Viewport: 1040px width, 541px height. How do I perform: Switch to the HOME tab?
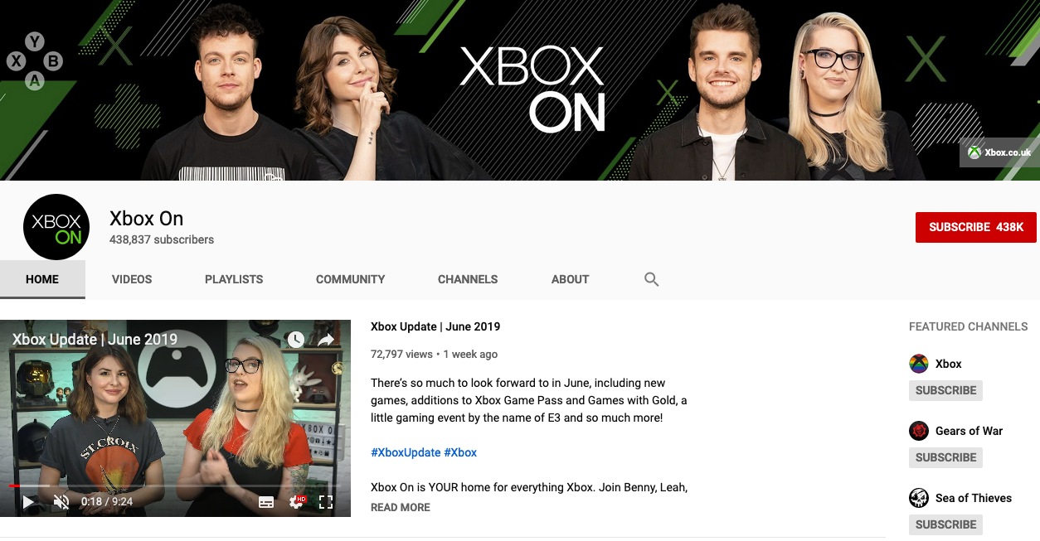tap(42, 279)
